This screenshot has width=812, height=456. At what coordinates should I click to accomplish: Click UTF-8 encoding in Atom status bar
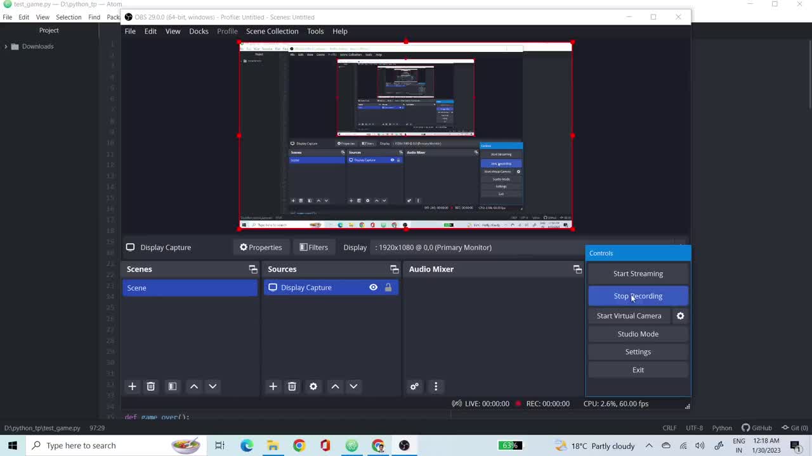(694, 427)
